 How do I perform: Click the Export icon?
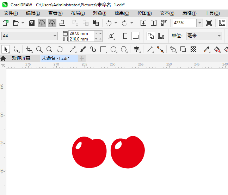(154, 23)
